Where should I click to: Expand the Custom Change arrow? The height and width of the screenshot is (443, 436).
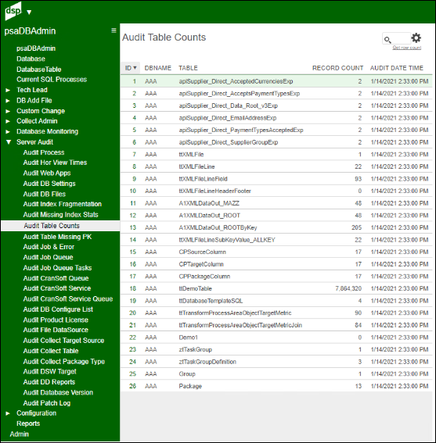(x=8, y=111)
